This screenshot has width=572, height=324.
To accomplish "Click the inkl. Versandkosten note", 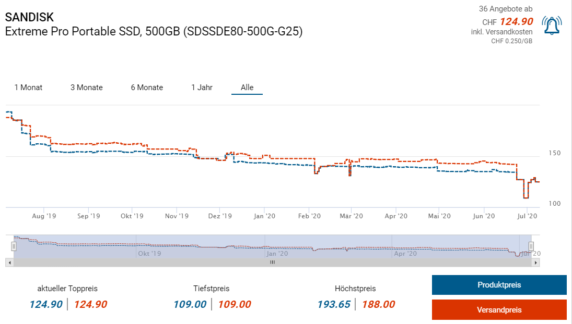I will coord(501,32).
